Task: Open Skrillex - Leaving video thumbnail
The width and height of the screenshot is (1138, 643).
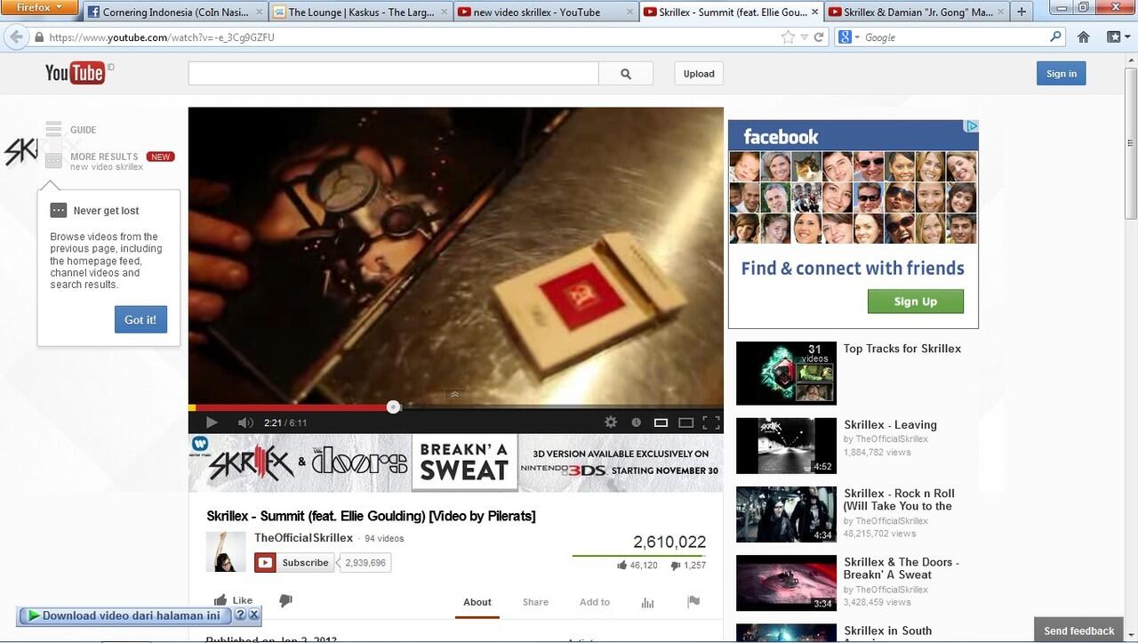Action: [x=786, y=446]
